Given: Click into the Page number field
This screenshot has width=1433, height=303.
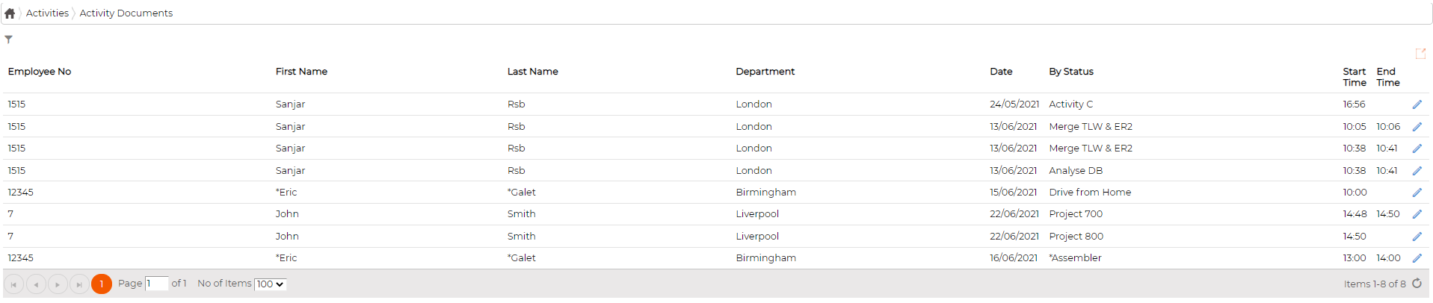Looking at the screenshot, I should tap(156, 284).
